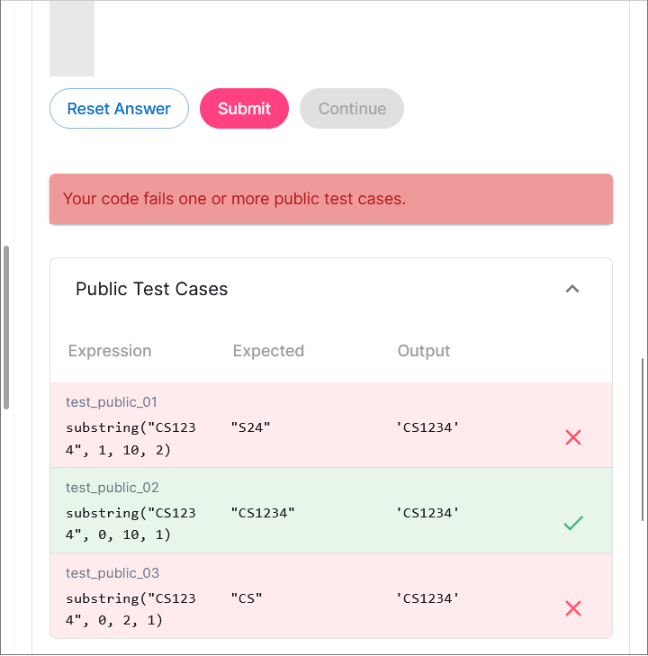Click the Reset Answer button

pos(119,109)
